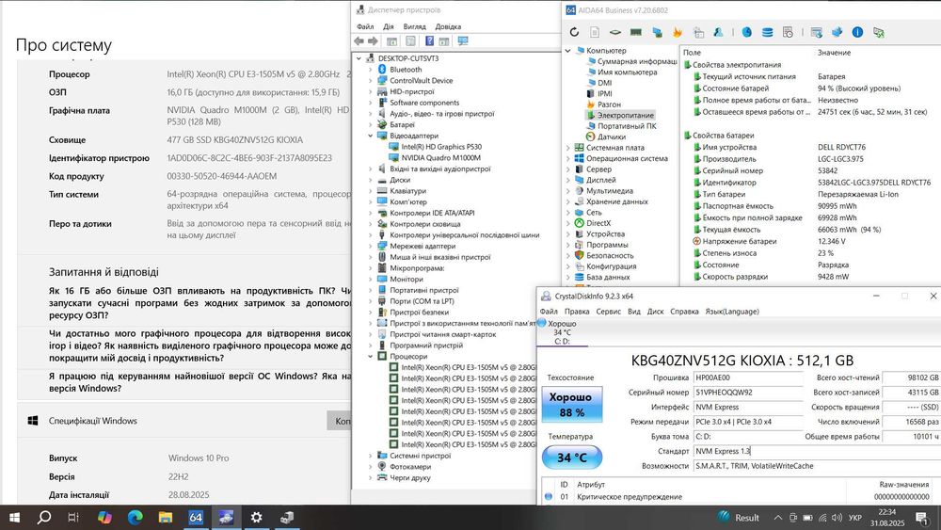Click the AIDA64 blue pie-chart toolbar icon
This screenshot has height=530, width=941.
pos(746,32)
